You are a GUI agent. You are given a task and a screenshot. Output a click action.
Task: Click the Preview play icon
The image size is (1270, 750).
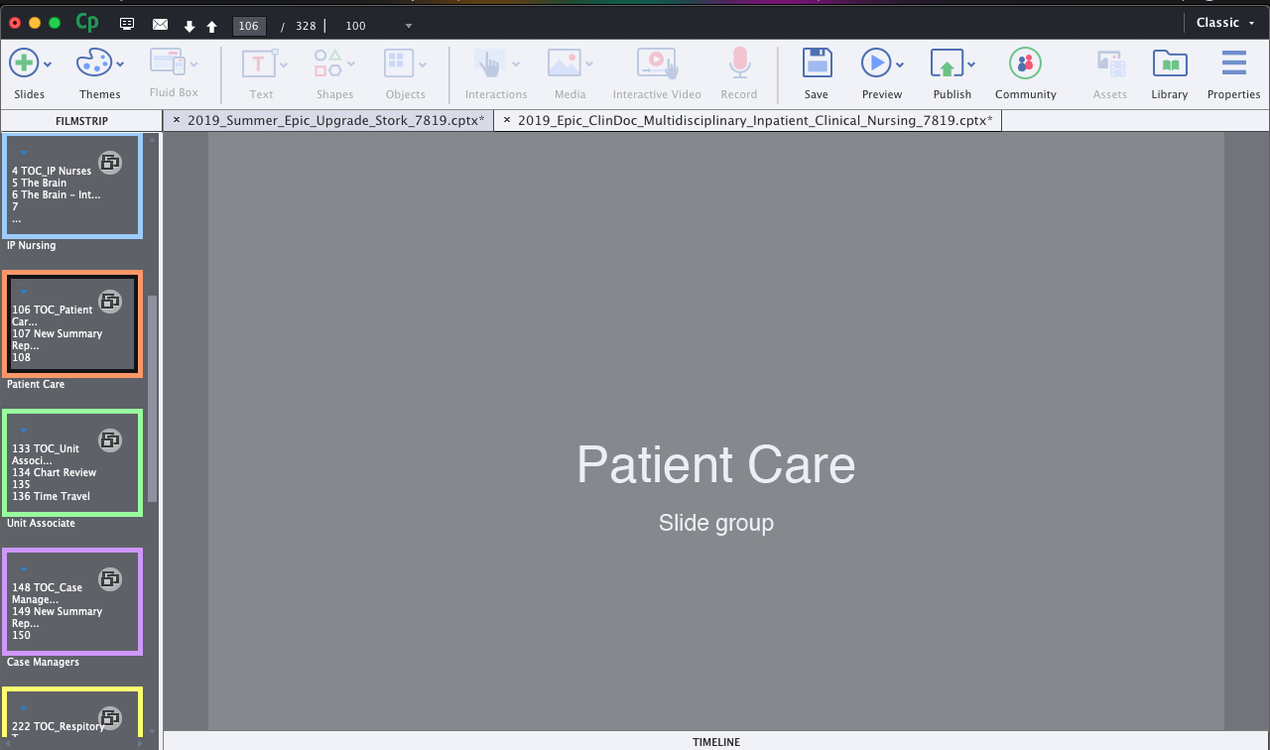pos(876,63)
